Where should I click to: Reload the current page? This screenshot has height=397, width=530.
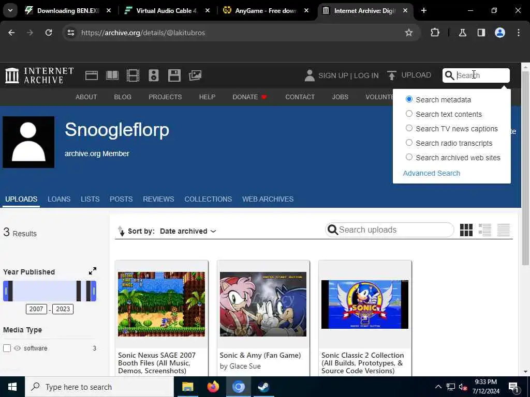[x=49, y=33]
